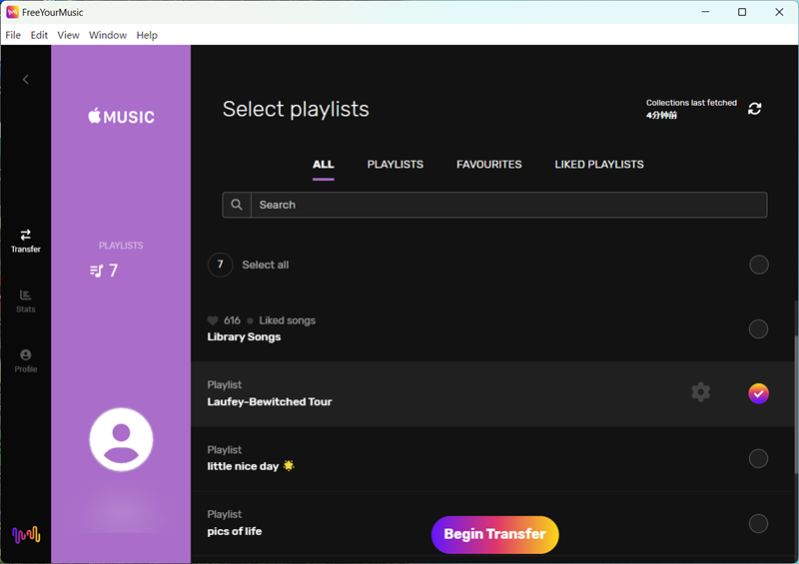Toggle the Select all checkbox
Viewport: 799px width, 564px height.
tap(759, 265)
